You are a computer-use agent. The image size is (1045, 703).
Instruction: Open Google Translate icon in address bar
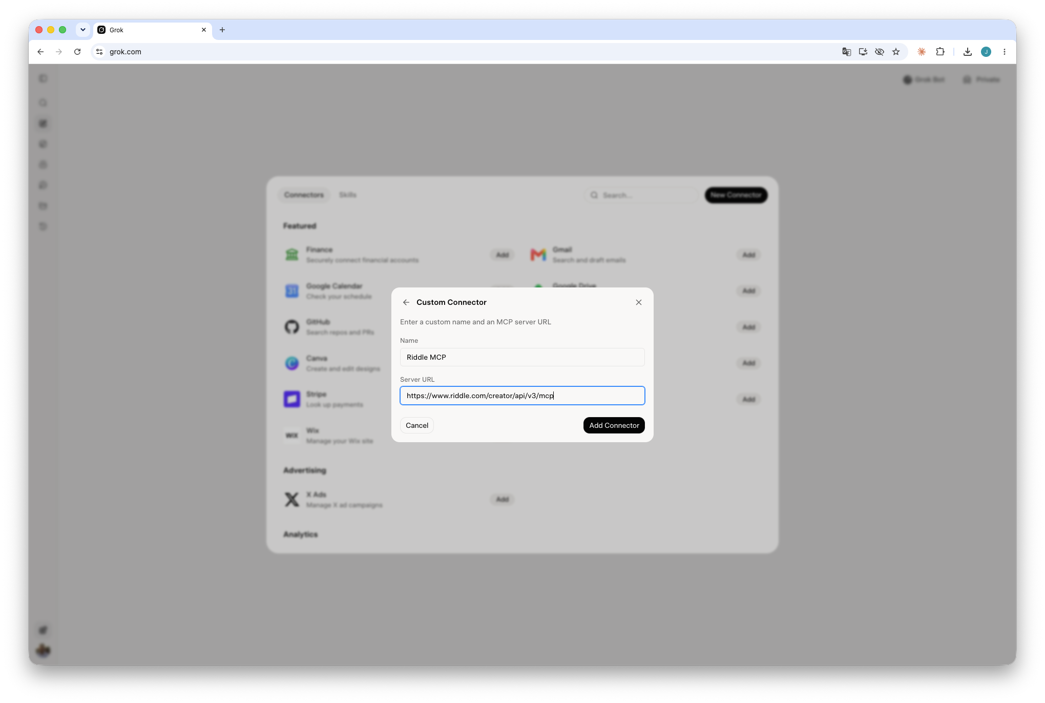(x=847, y=52)
